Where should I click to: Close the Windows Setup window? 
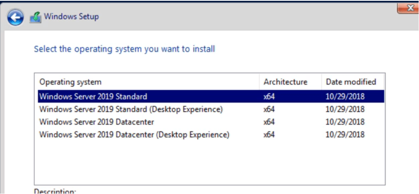pyautogui.click(x=407, y=8)
